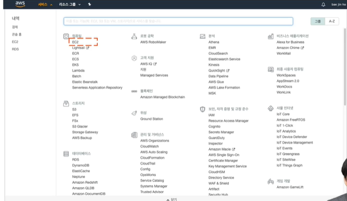Click the End User Computing category icon
Viewport: 347px width, 201px height.
click(271, 70)
